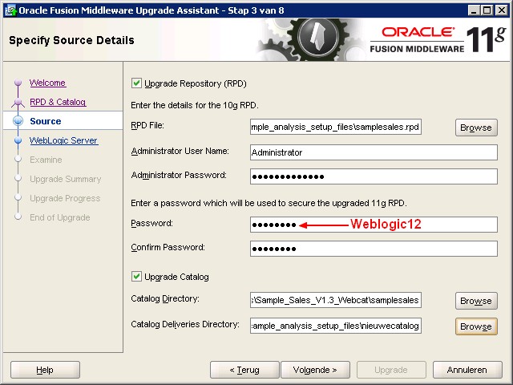
Task: Cancel the wizard via Annuleren
Action: (x=467, y=370)
